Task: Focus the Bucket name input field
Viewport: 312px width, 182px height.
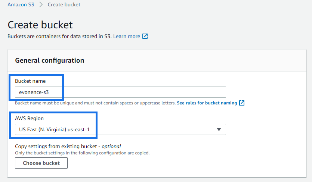Action: coord(120,92)
